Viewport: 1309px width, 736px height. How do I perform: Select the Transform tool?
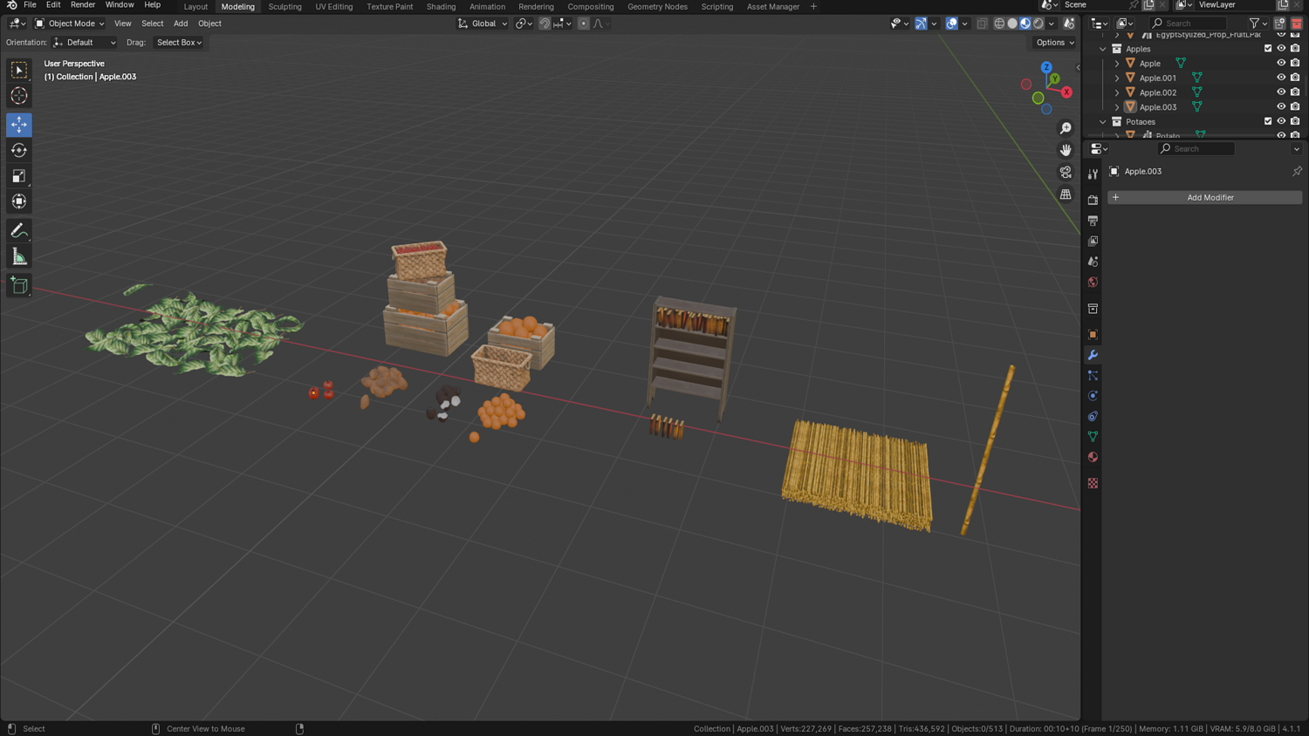coord(19,201)
